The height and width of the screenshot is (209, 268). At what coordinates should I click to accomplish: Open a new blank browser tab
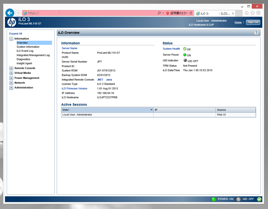pos(239,13)
